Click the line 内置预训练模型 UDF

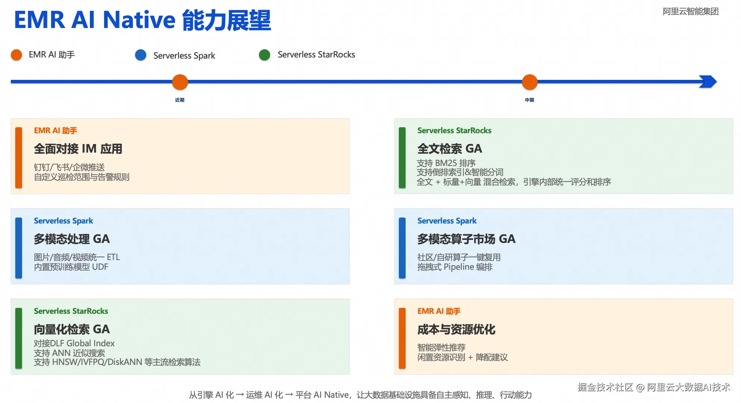pyautogui.click(x=71, y=267)
